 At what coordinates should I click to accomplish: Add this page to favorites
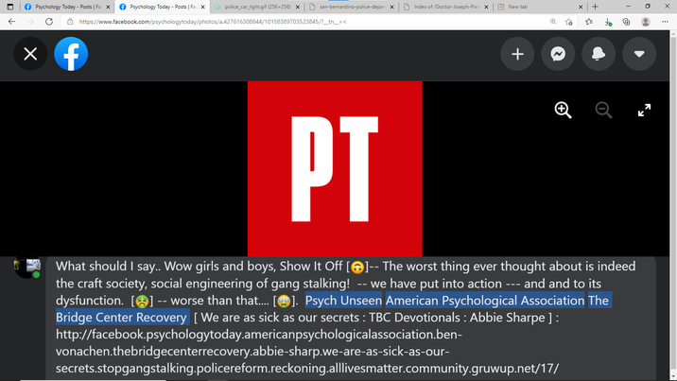569,22
